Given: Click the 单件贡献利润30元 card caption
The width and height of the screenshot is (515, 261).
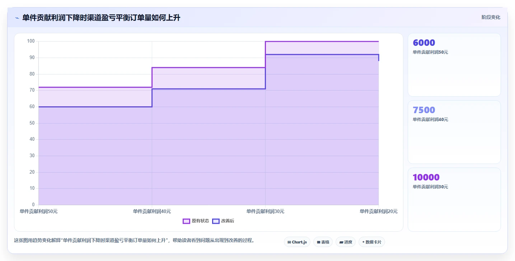Looking at the screenshot, I should pos(430,187).
